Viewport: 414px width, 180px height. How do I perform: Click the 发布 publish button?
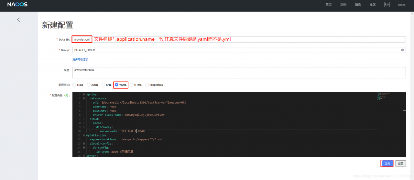[x=387, y=164]
